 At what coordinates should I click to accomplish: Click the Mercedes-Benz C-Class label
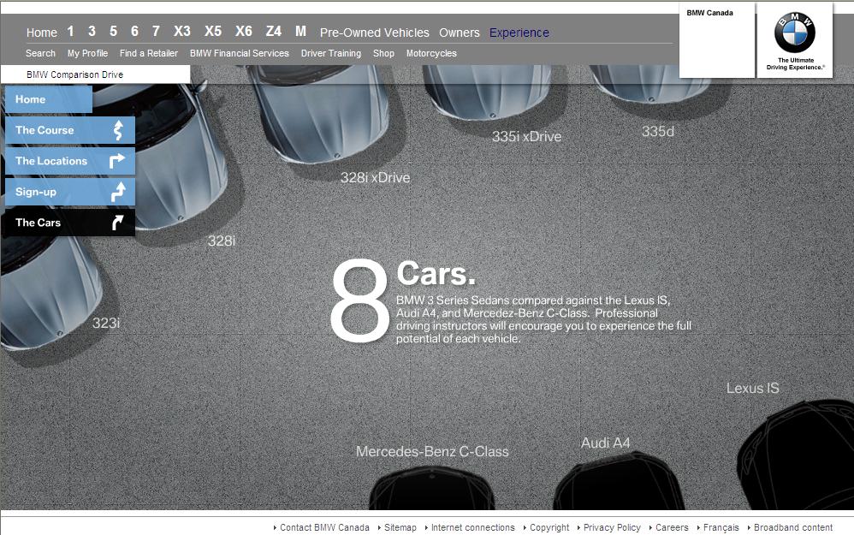point(432,452)
